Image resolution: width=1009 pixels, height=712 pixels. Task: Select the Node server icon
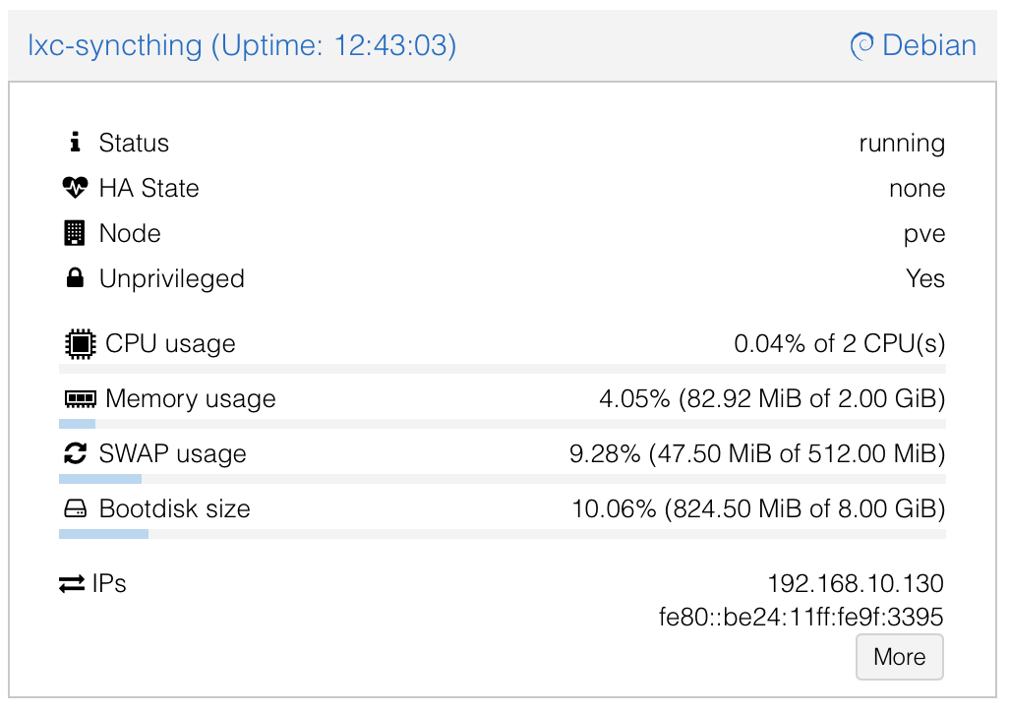[x=76, y=233]
